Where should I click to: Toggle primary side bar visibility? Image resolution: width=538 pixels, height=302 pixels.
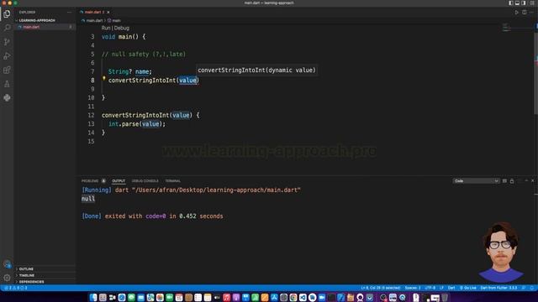(x=511, y=3)
